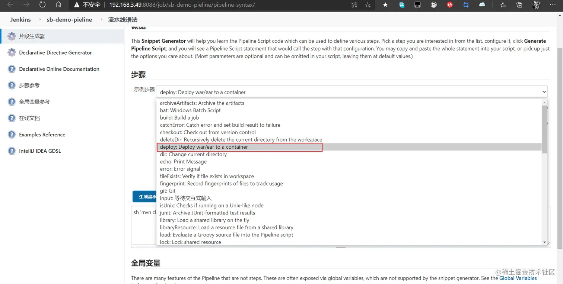563x284 pixels.
Task: Expand the breadcrumb arrow after sb-demo-pieline
Action: [x=101, y=20]
